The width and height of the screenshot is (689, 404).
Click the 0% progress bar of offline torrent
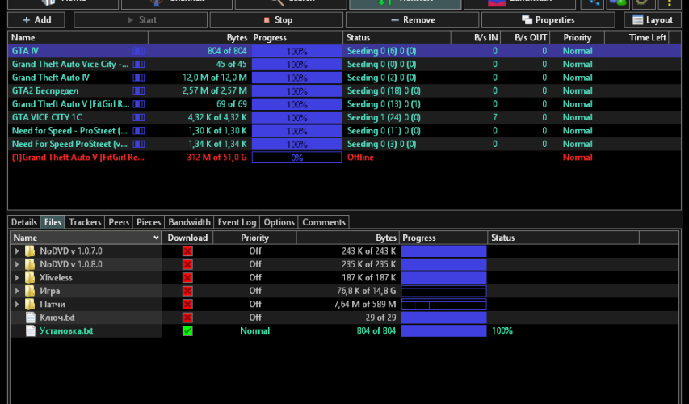296,158
